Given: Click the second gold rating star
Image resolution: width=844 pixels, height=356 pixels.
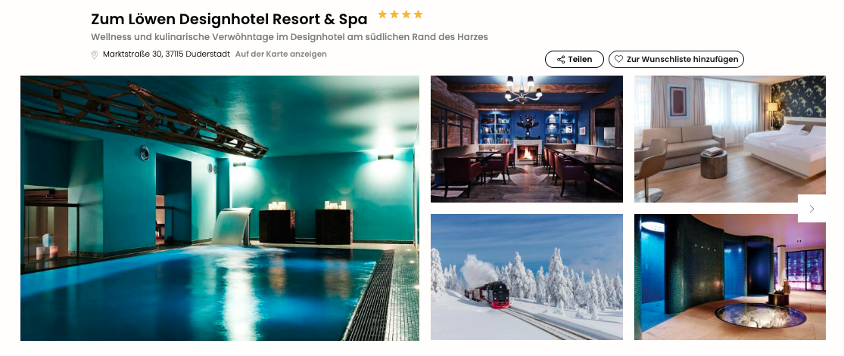Looking at the screenshot, I should [x=394, y=14].
